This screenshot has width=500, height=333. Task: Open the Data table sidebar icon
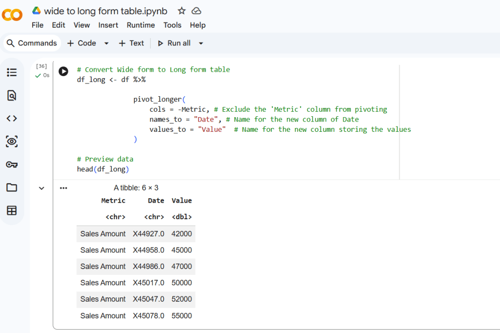click(x=12, y=210)
